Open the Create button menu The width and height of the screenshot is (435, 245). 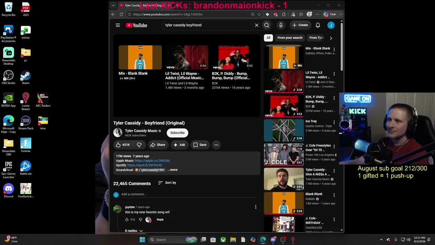(300, 25)
